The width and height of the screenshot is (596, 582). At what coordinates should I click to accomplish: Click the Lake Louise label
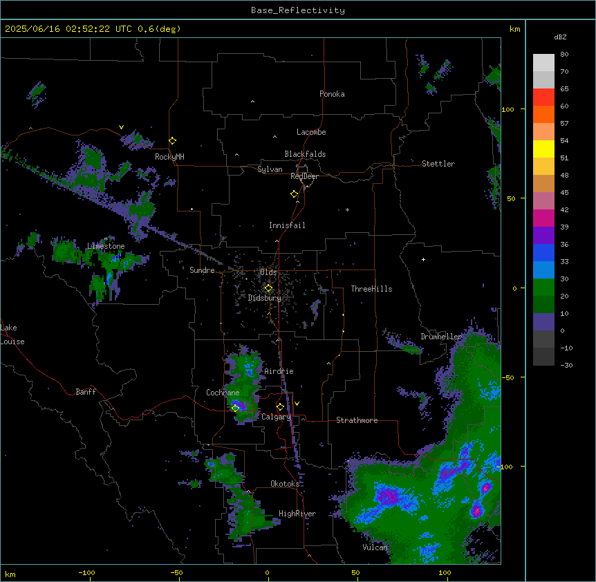click(12, 335)
